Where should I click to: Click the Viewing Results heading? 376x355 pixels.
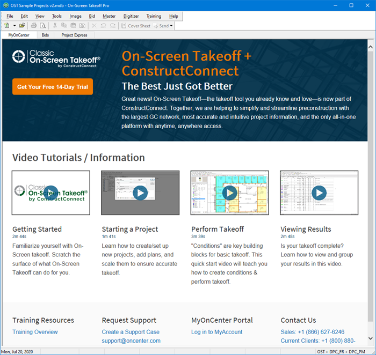click(306, 229)
